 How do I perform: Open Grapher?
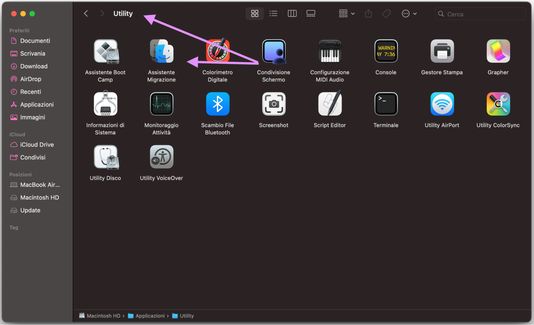(x=498, y=51)
